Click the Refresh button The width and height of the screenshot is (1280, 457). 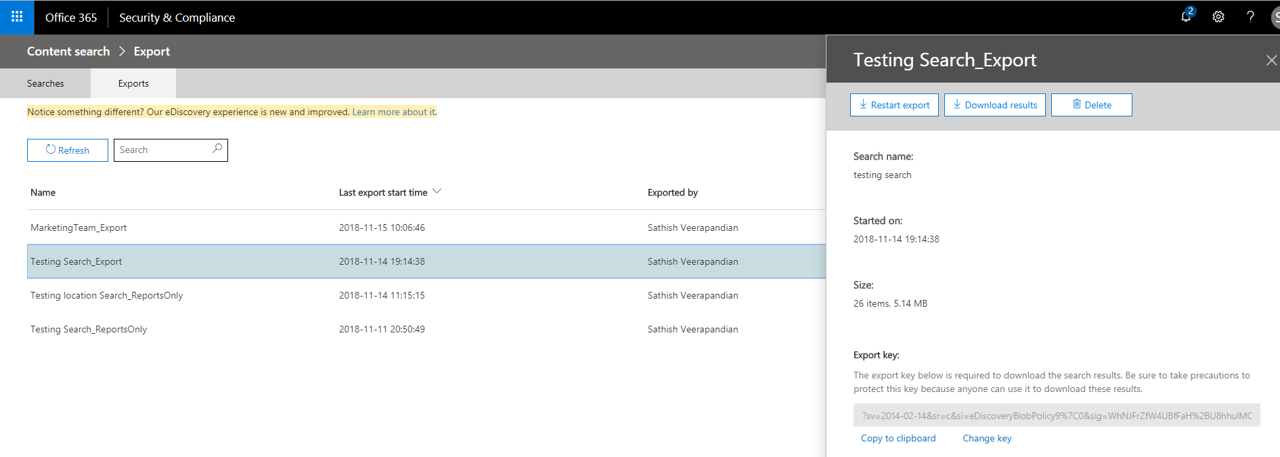(68, 150)
